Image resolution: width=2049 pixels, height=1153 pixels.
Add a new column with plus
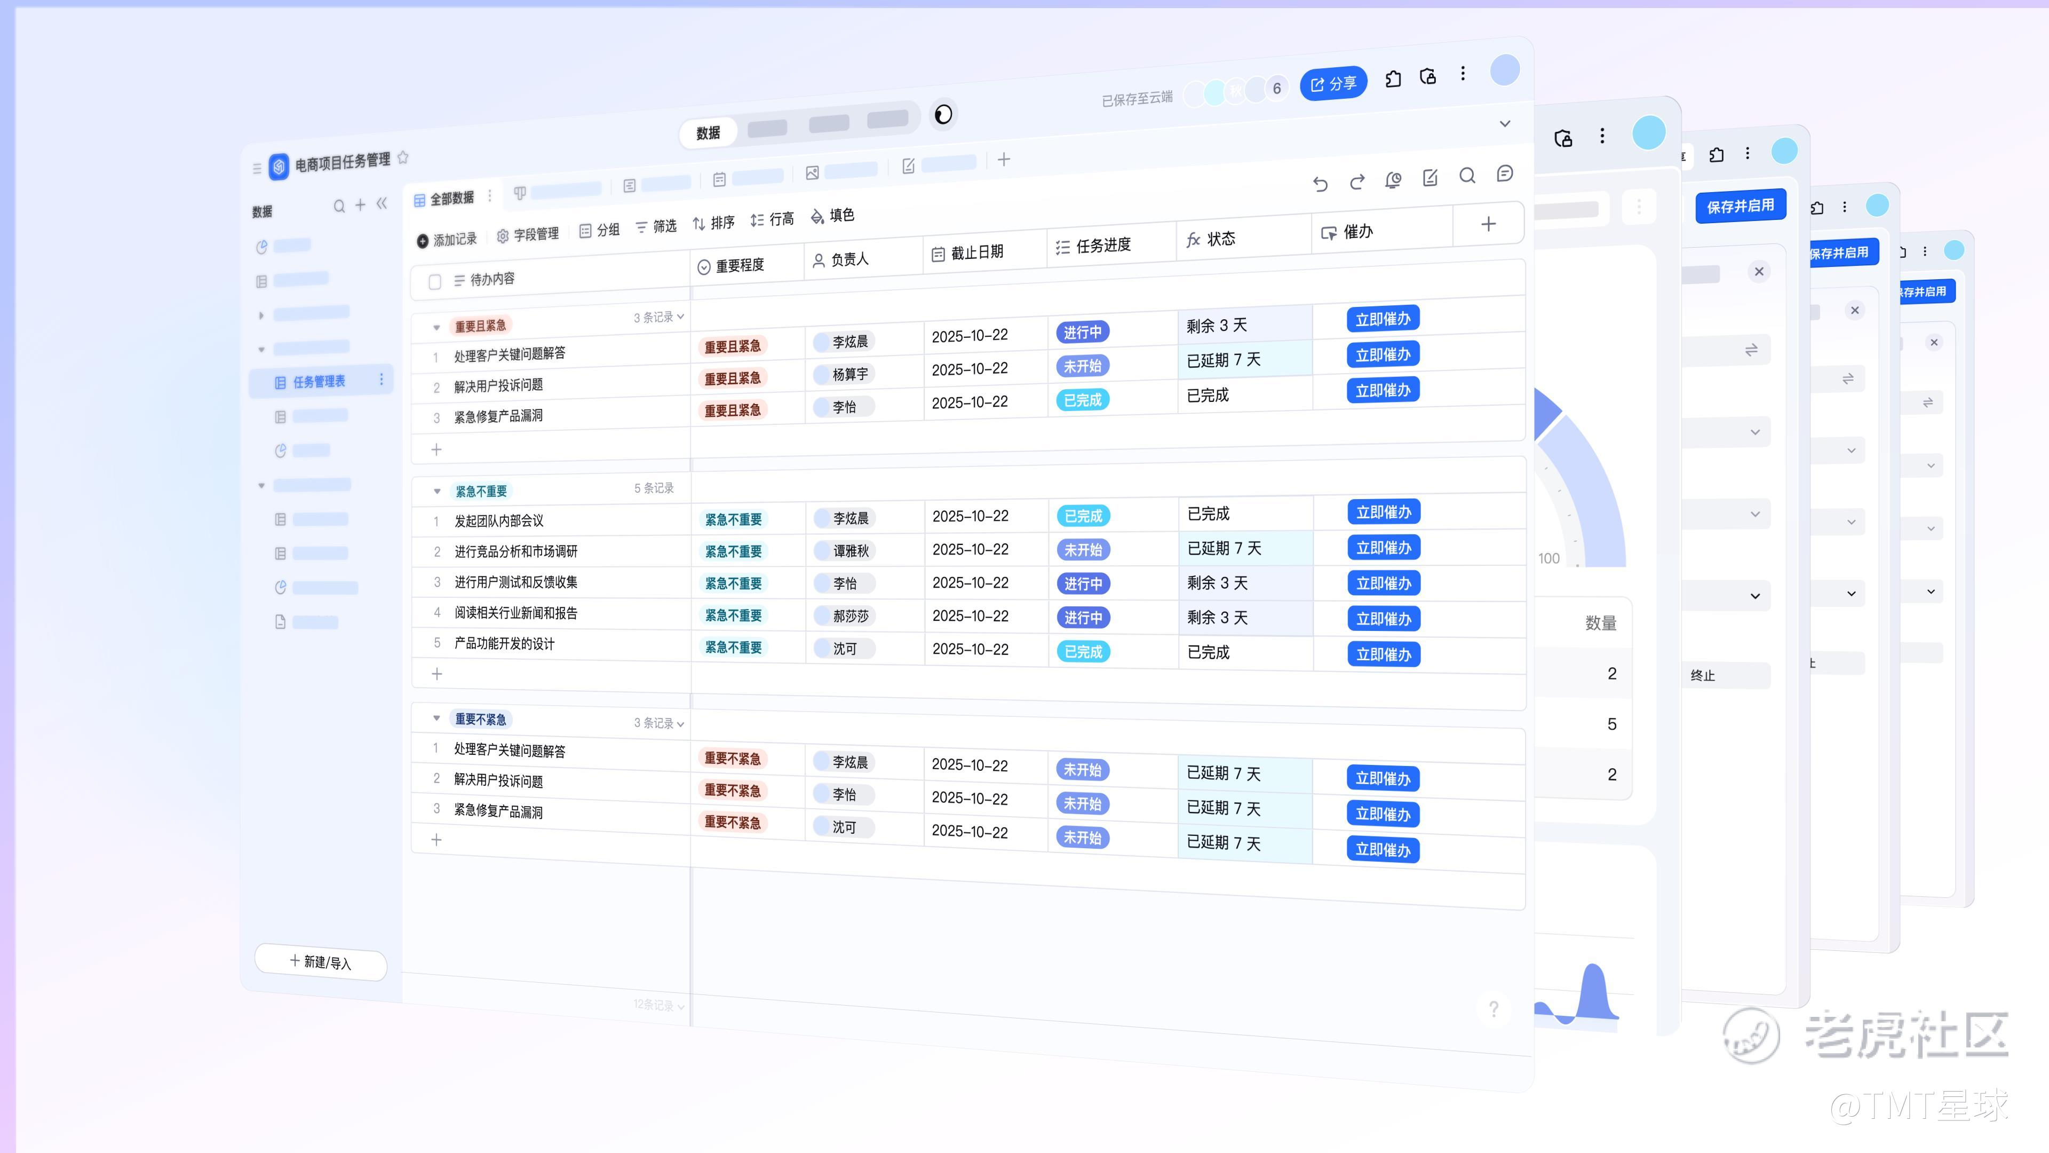coord(1488,224)
